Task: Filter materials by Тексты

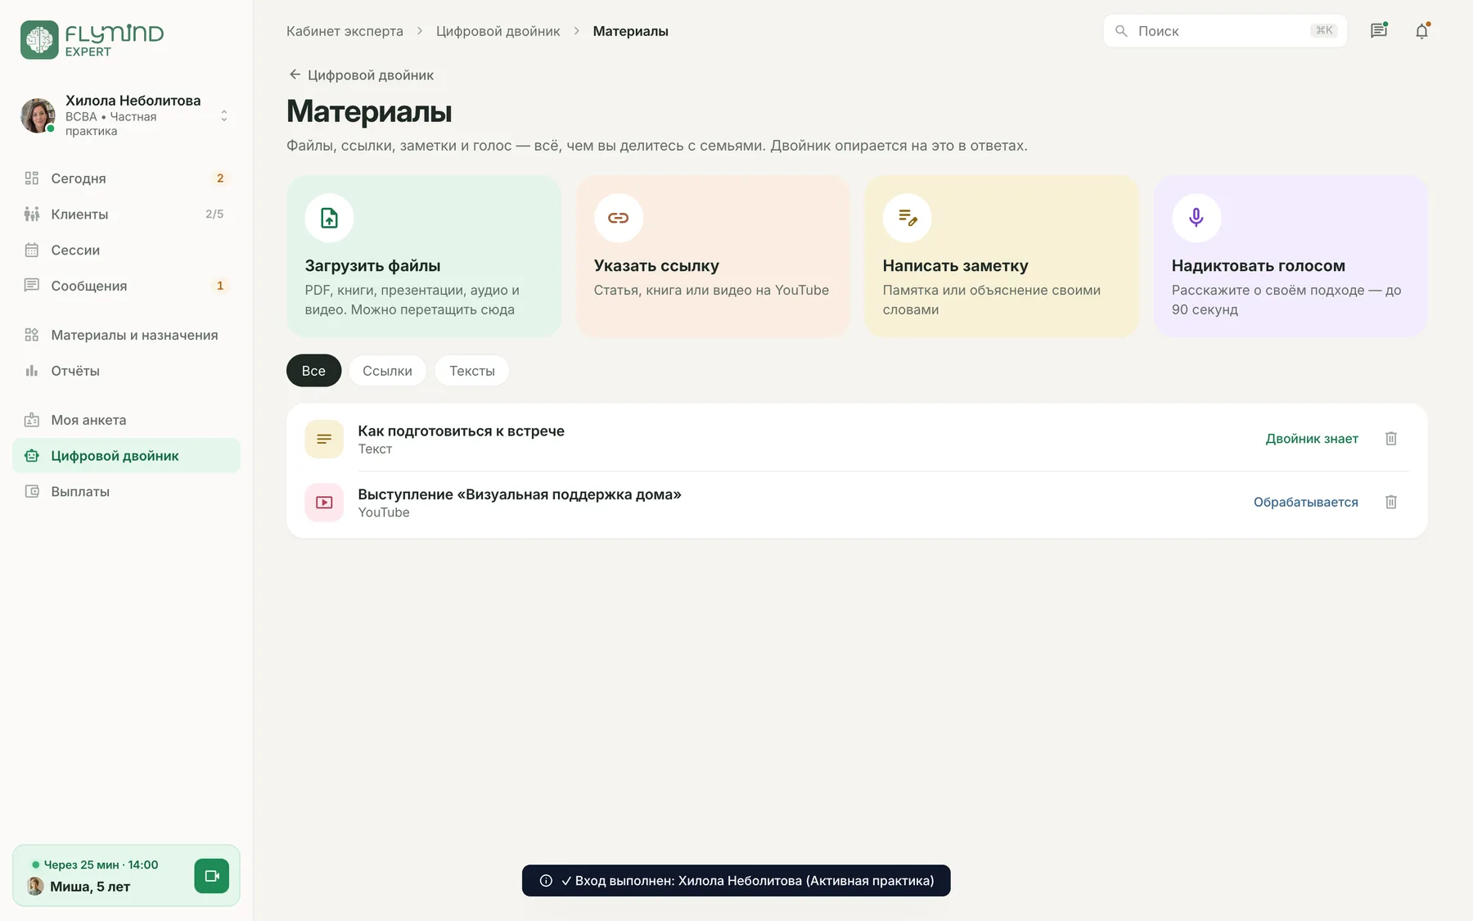Action: (x=472, y=371)
